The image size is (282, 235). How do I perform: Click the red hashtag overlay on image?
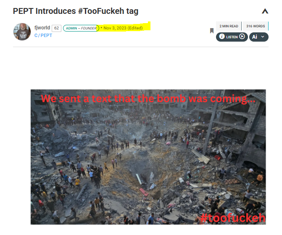click(x=233, y=218)
